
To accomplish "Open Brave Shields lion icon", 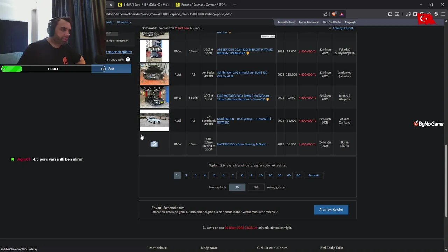I will (x=334, y=14).
